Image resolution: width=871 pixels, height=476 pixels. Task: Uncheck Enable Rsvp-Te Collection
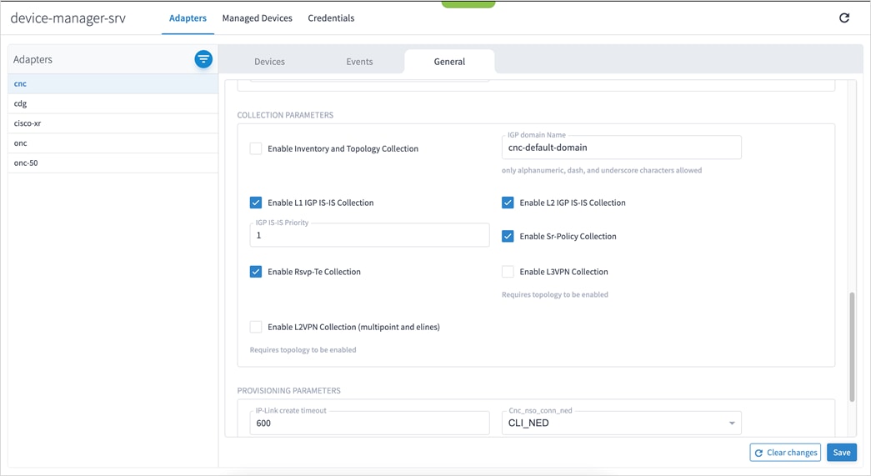256,272
